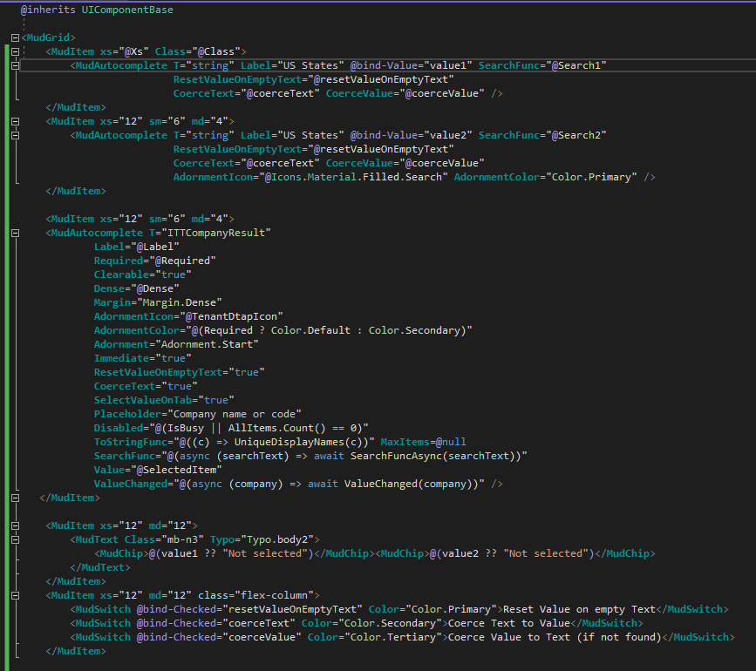Image resolution: width=756 pixels, height=671 pixels.
Task: Click the Label="@Label" line
Action: click(136, 247)
